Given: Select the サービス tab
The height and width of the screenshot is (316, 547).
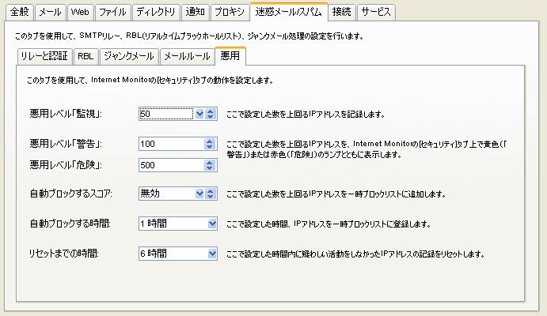Looking at the screenshot, I should (x=376, y=12).
